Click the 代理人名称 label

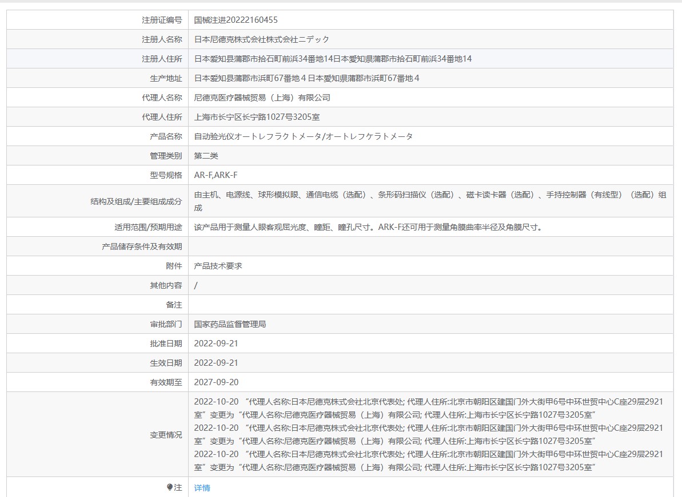(x=162, y=98)
